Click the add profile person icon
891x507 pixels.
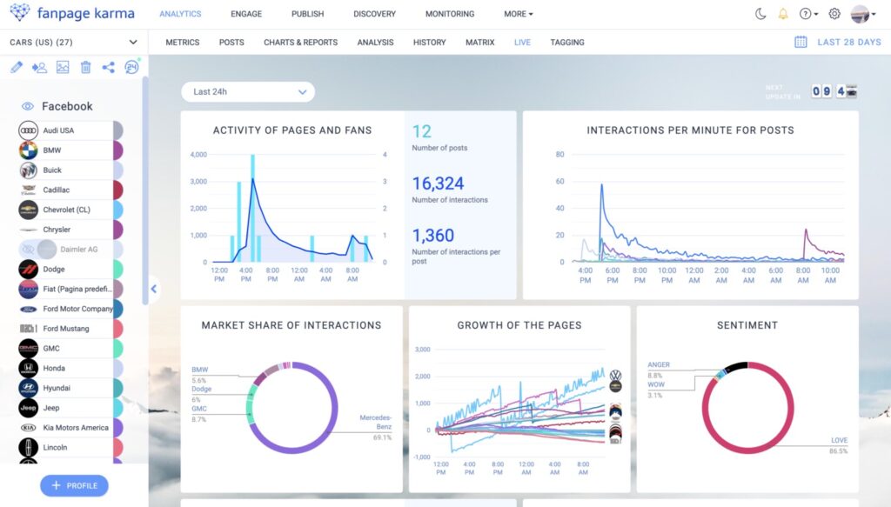click(x=39, y=67)
